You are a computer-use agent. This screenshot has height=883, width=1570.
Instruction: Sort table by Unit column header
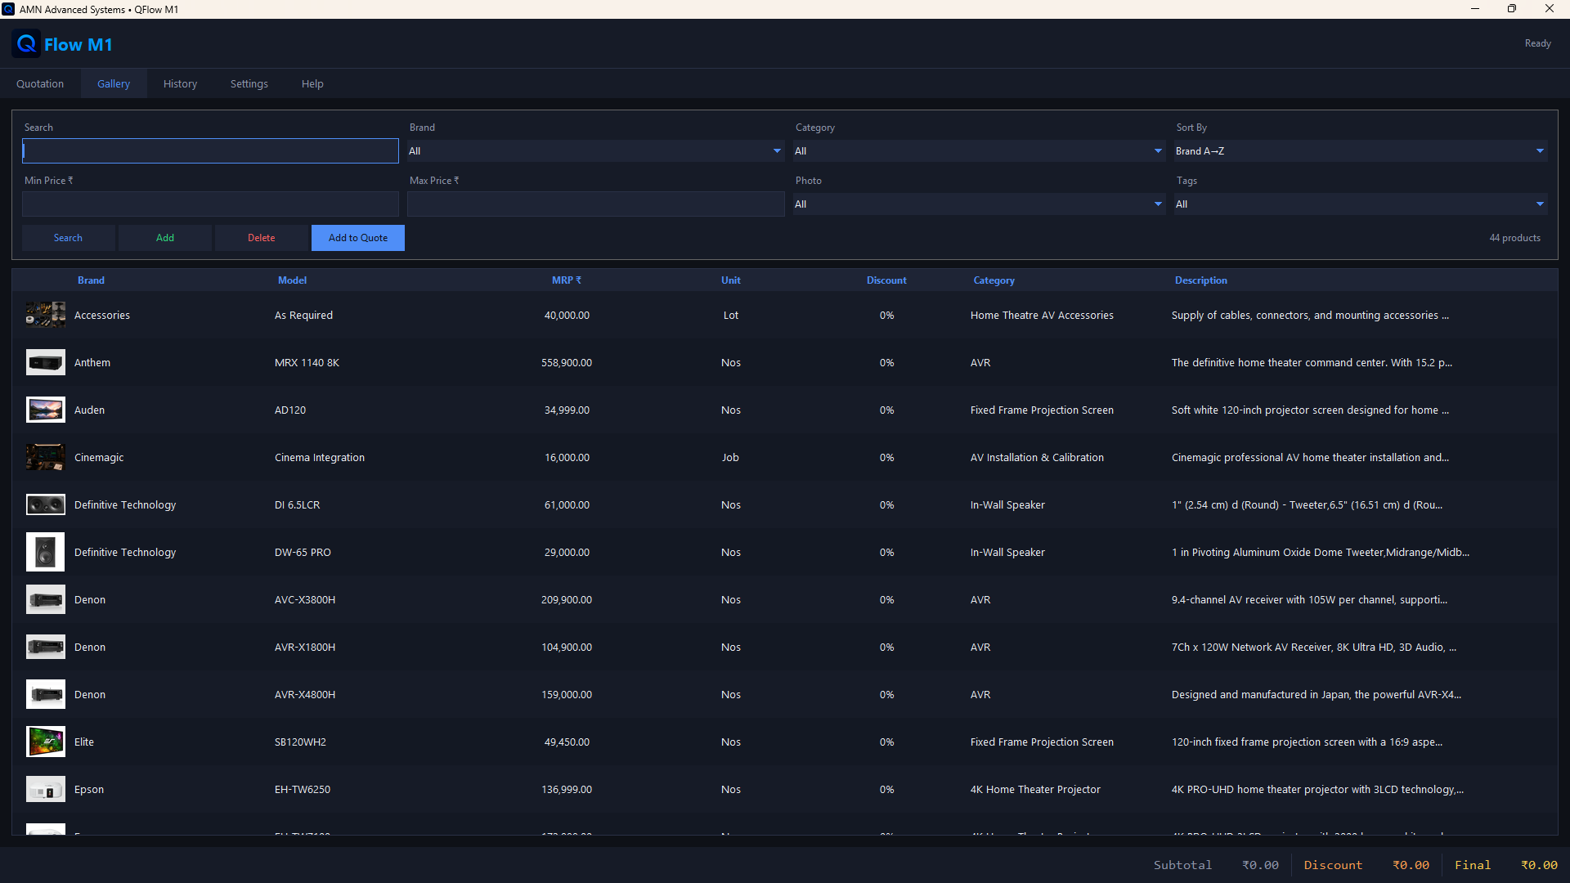click(731, 280)
